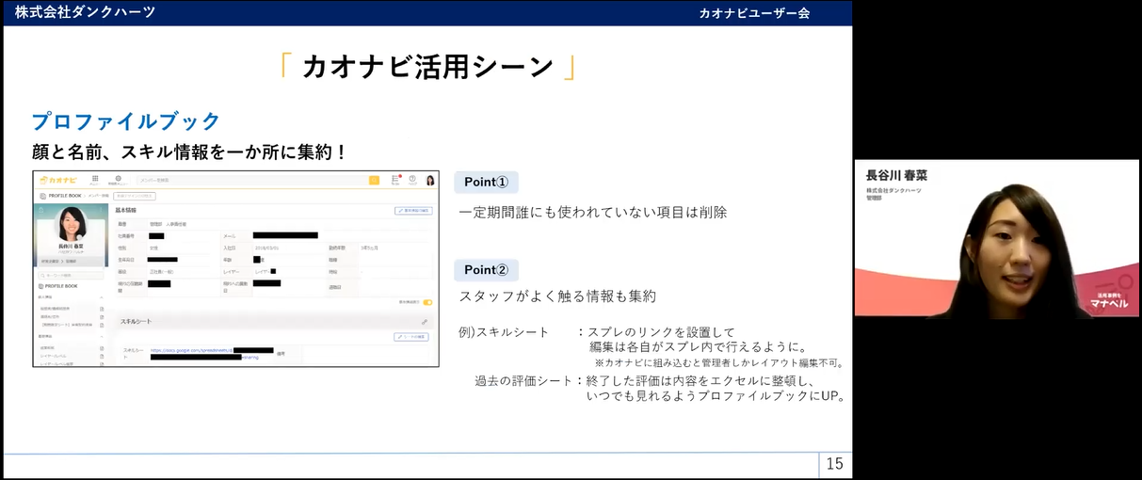Click the カオナビ logo in the embedded app

click(x=58, y=179)
